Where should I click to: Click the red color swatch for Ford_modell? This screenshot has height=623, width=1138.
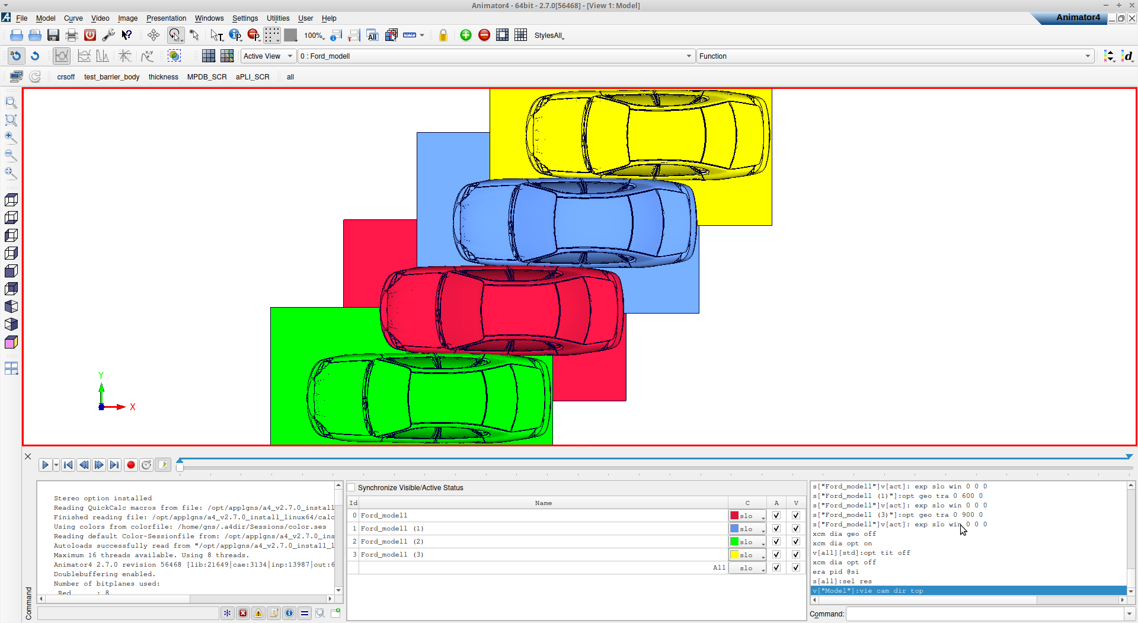coord(734,516)
